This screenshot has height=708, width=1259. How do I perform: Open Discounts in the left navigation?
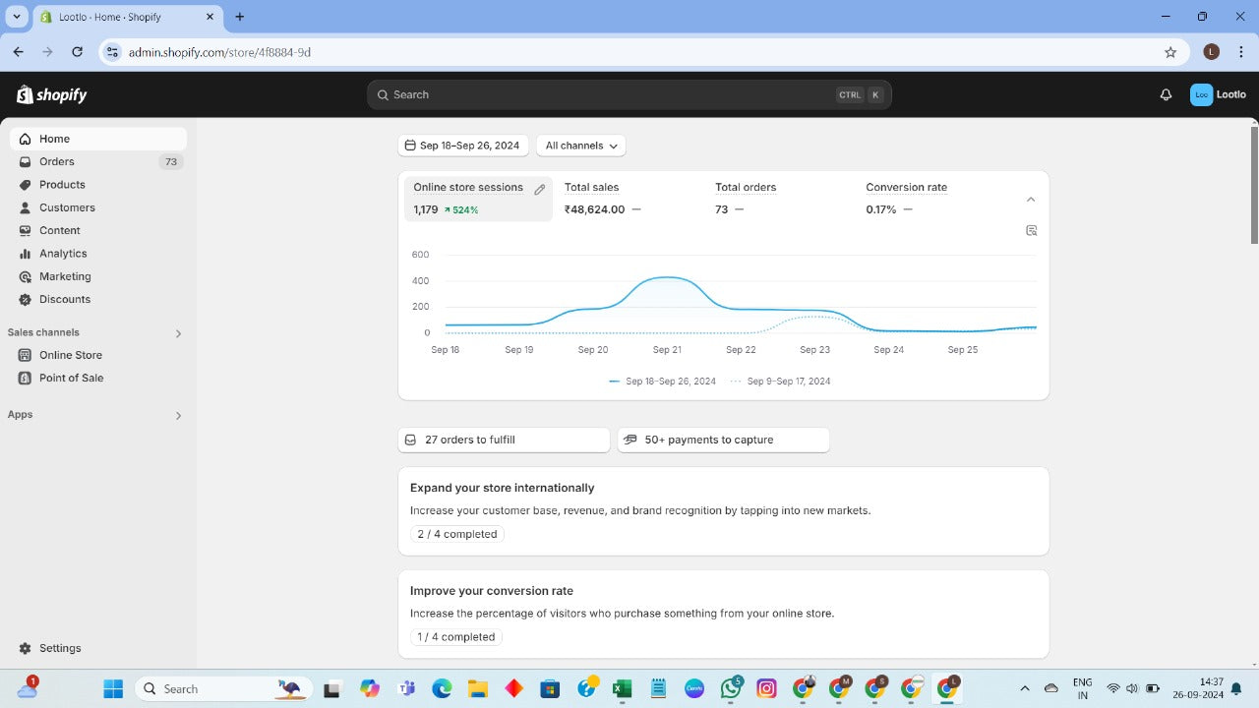point(65,299)
